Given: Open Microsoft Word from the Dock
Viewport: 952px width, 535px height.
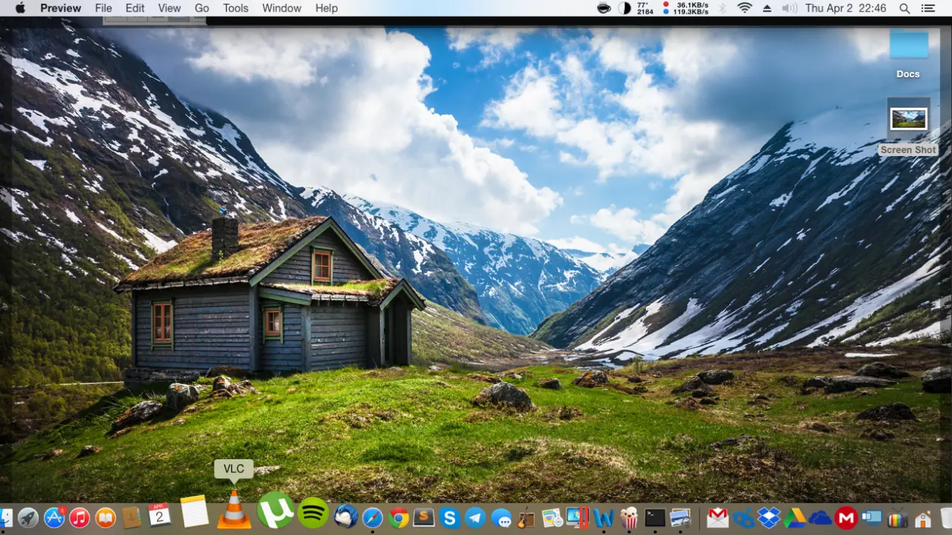Looking at the screenshot, I should [x=604, y=518].
